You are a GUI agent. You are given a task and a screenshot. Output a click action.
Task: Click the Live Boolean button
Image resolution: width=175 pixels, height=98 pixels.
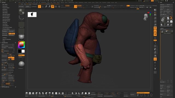tap(34, 7)
